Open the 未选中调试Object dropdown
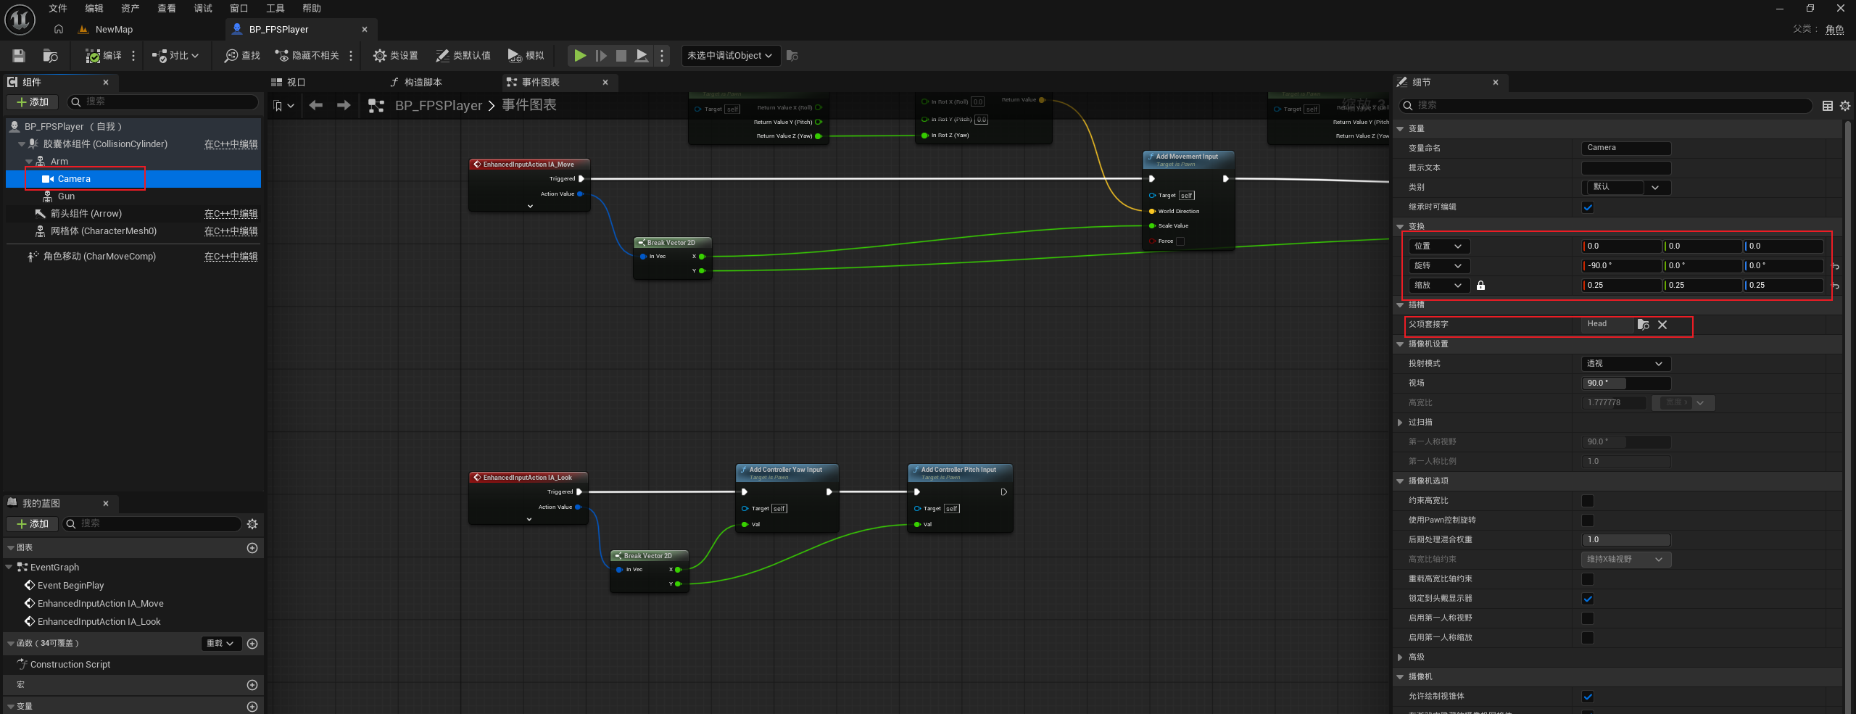The image size is (1856, 714). [x=731, y=56]
